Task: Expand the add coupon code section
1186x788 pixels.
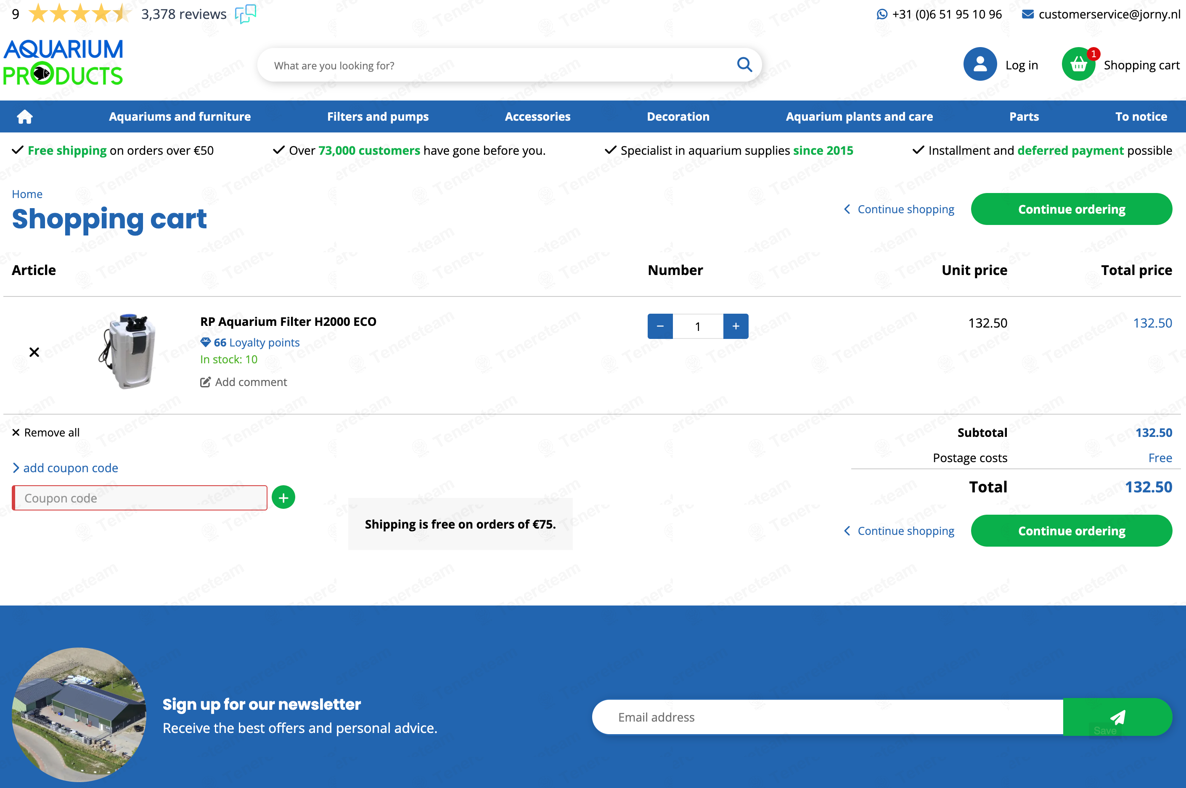Action: coord(65,468)
